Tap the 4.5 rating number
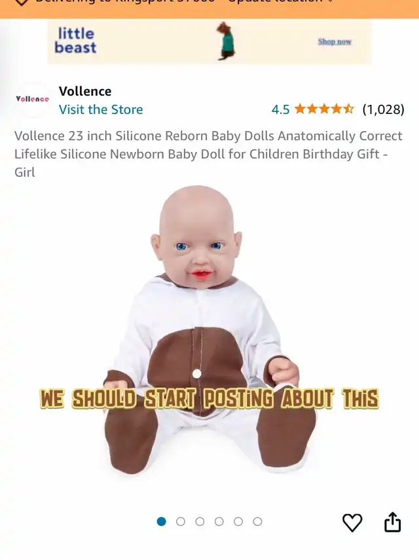419x560 pixels. pos(280,109)
